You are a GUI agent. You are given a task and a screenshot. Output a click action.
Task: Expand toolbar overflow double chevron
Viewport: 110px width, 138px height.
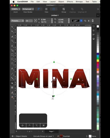point(98,9)
